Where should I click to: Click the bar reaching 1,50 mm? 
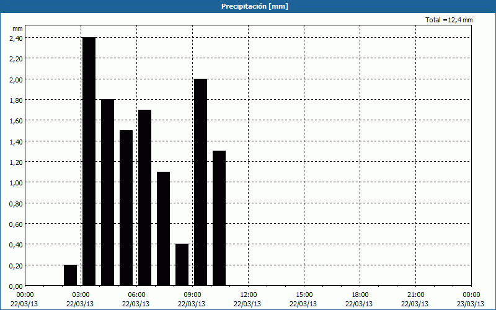(126, 208)
